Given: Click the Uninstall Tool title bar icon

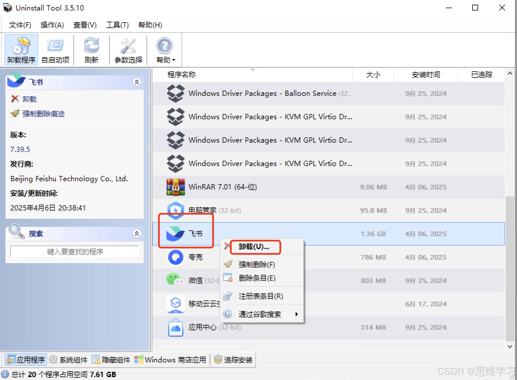Looking at the screenshot, I should tap(7, 8).
